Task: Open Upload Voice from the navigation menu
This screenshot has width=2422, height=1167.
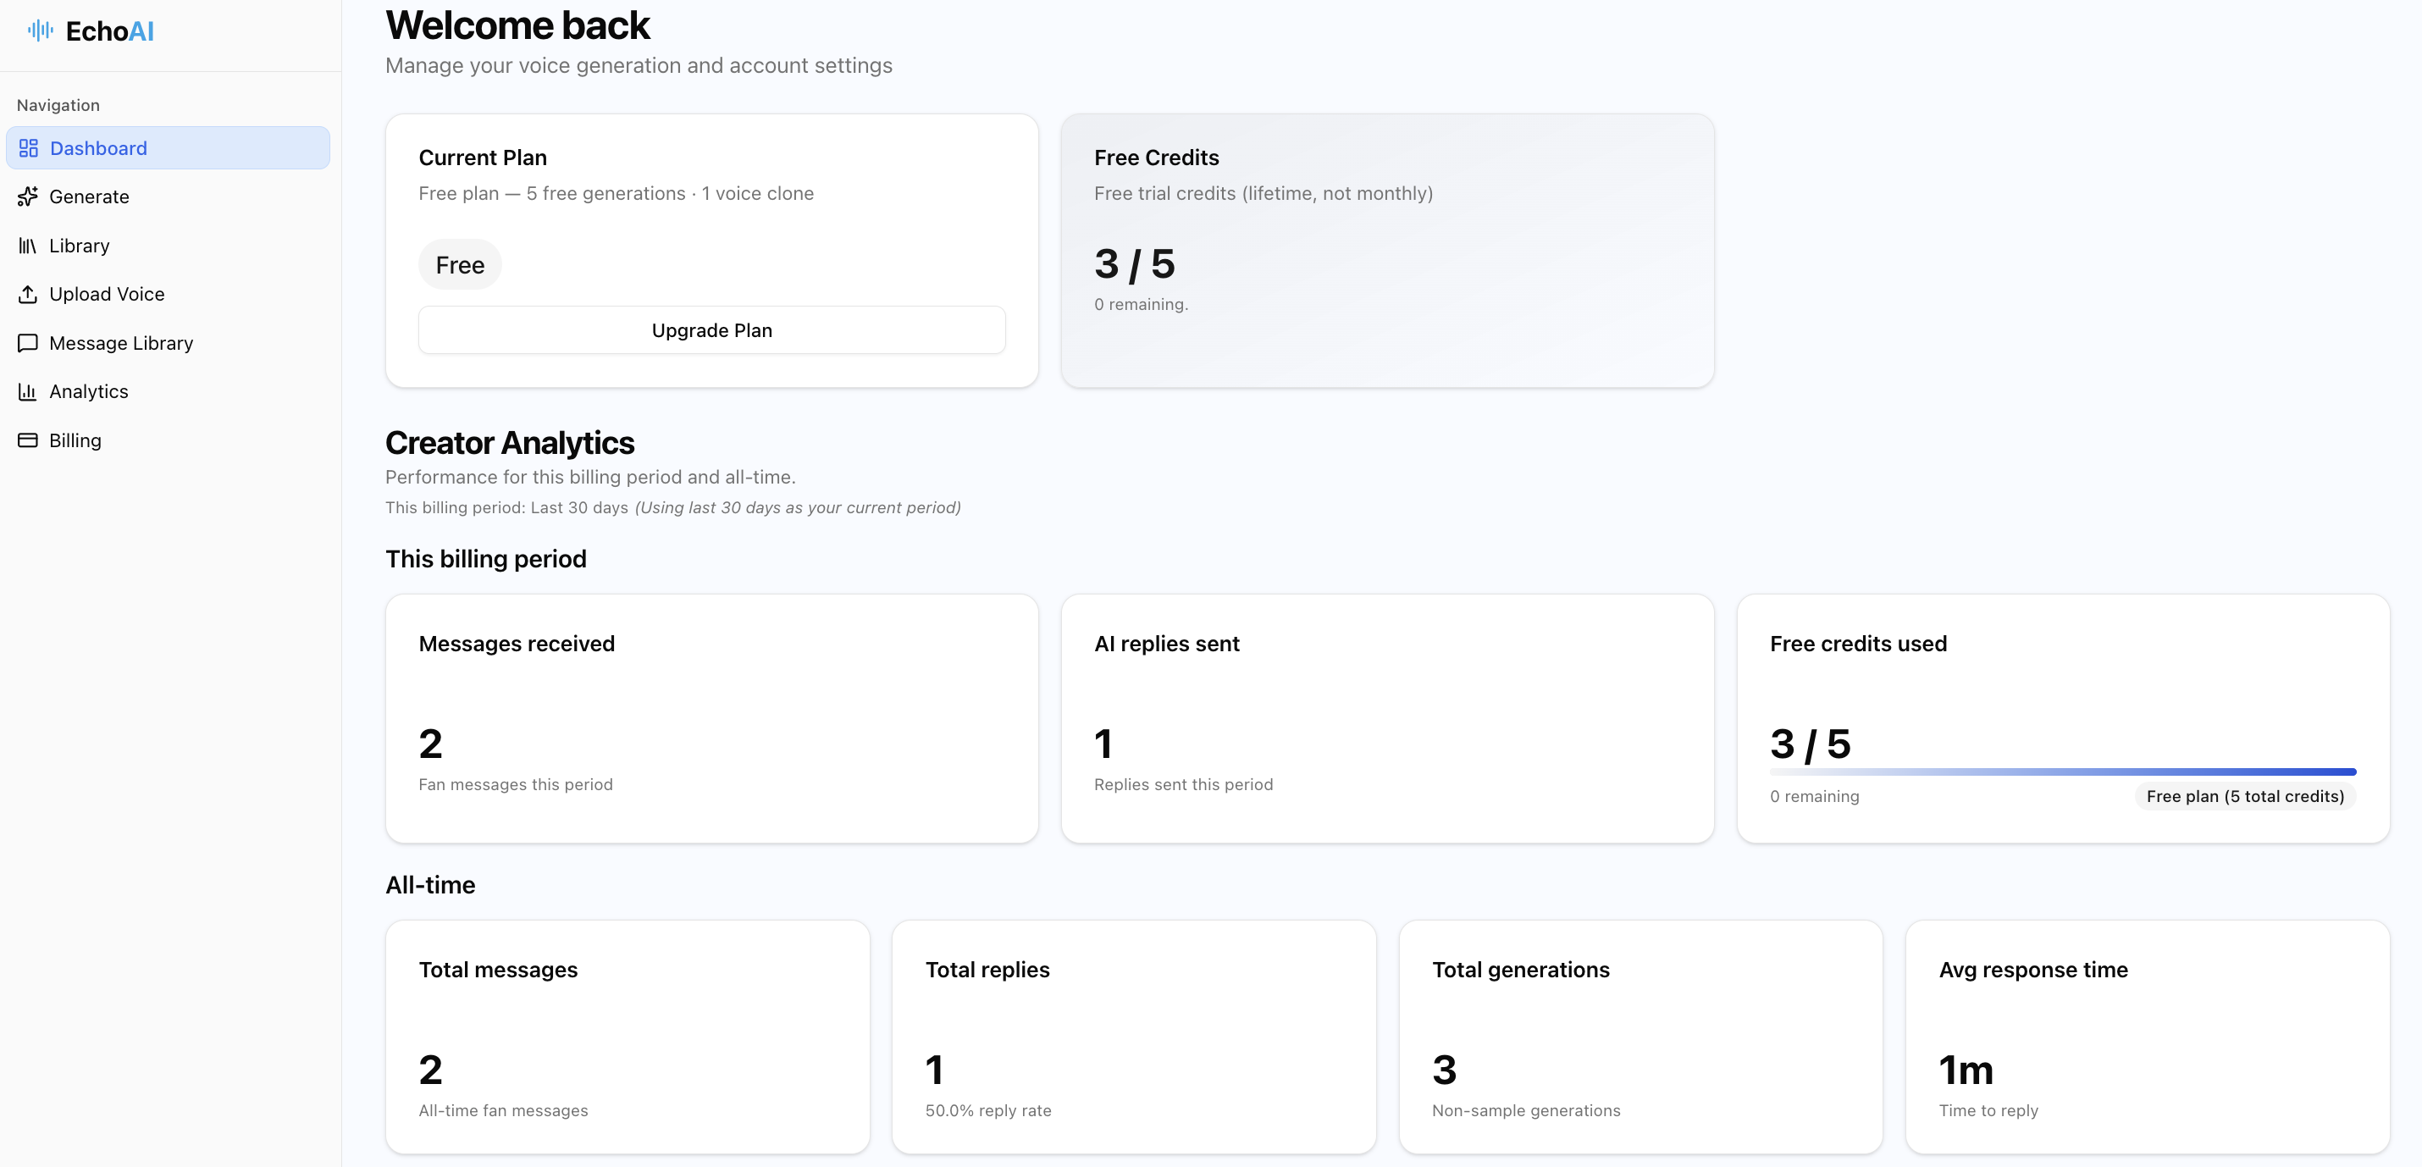Action: coord(108,293)
